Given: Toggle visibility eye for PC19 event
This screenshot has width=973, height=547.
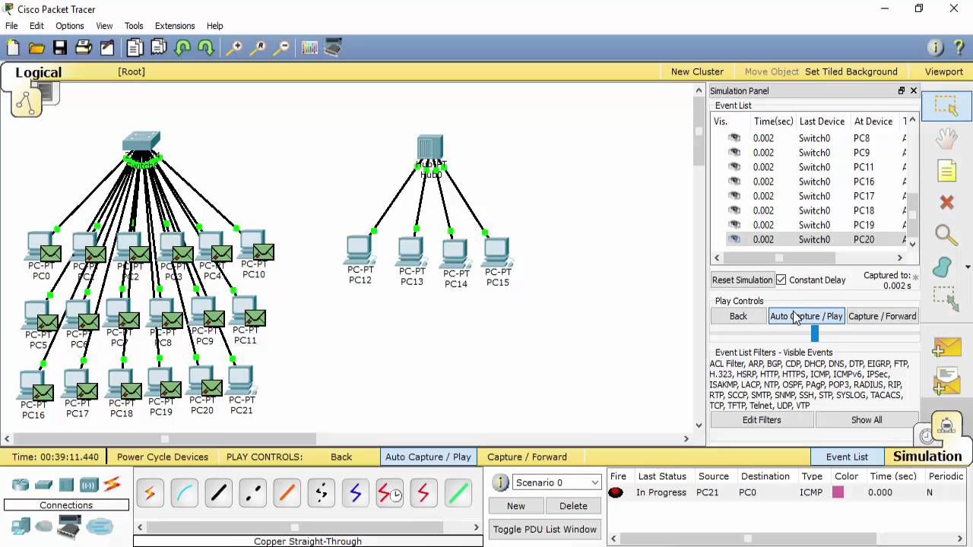Looking at the screenshot, I should [734, 225].
